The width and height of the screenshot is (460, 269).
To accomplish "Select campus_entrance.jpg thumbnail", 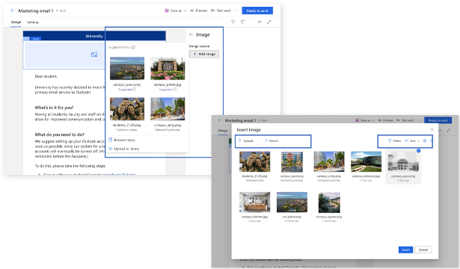I will pos(366,161).
